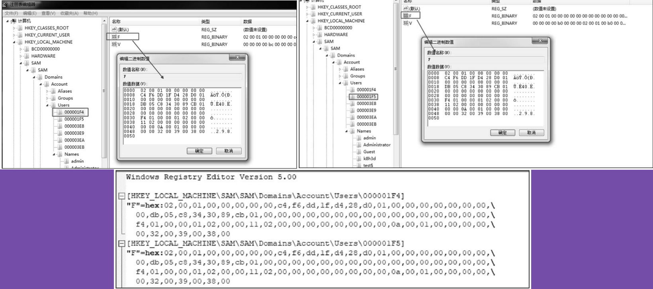
Task: Click the k8h3d folder icon under Names
Action: click(359, 158)
